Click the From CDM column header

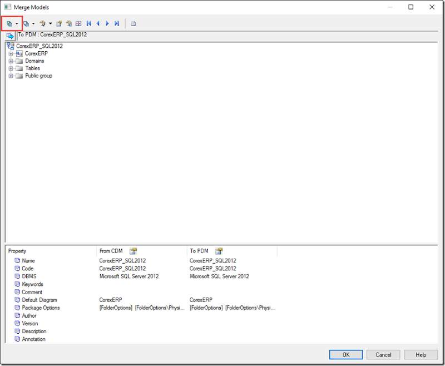coord(142,251)
